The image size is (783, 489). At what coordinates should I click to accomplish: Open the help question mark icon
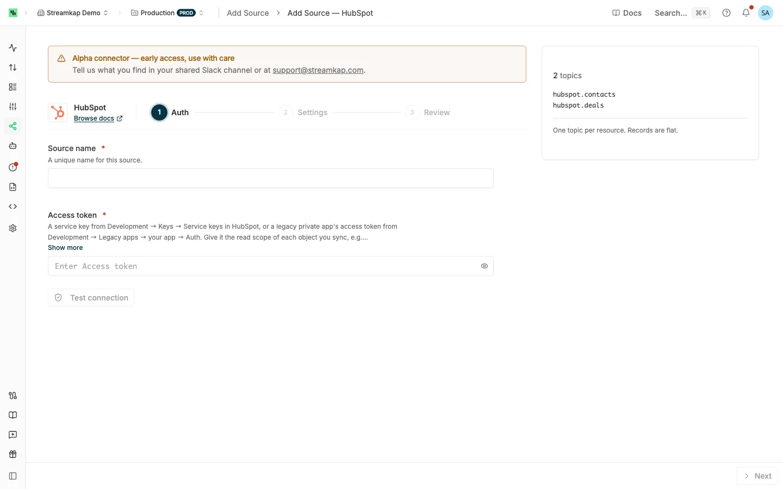click(x=726, y=13)
